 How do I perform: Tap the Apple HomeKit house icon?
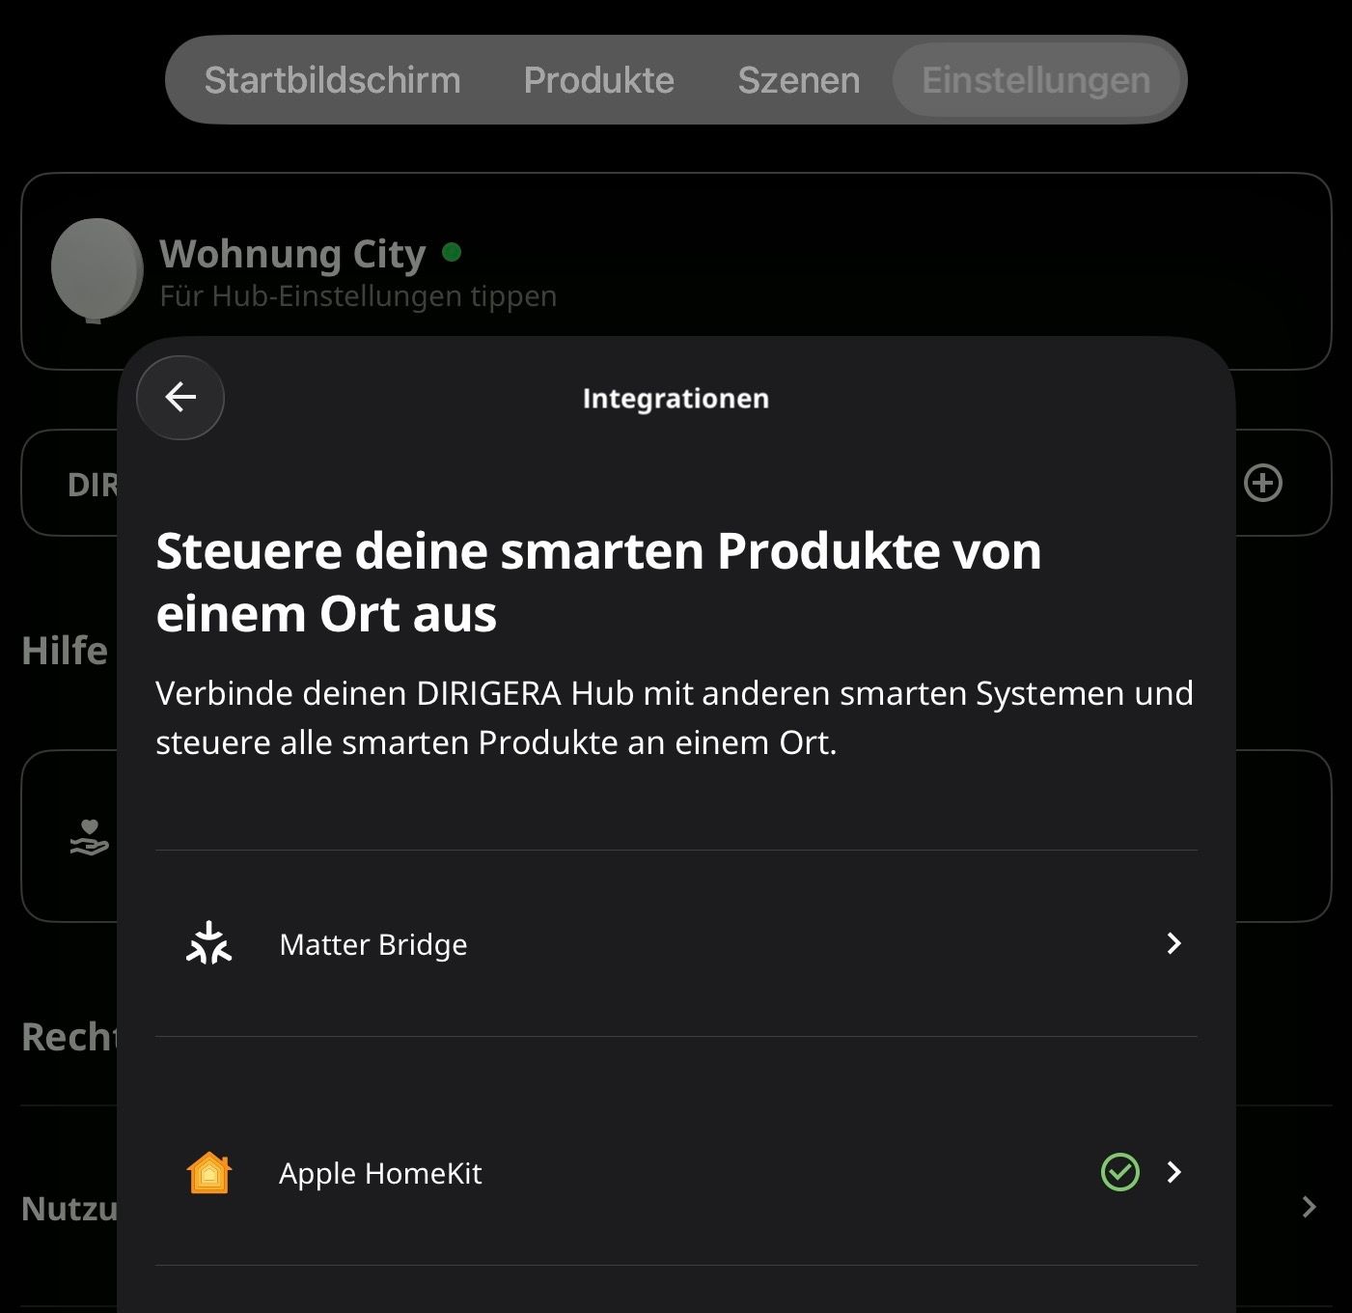click(209, 1173)
